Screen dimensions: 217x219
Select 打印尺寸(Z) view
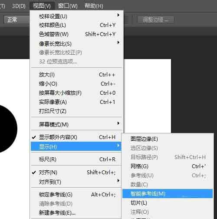(x=76, y=111)
